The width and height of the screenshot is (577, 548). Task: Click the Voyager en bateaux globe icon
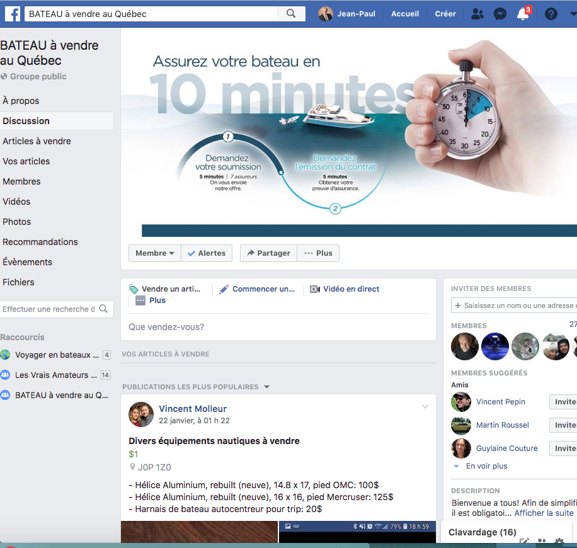click(5, 355)
